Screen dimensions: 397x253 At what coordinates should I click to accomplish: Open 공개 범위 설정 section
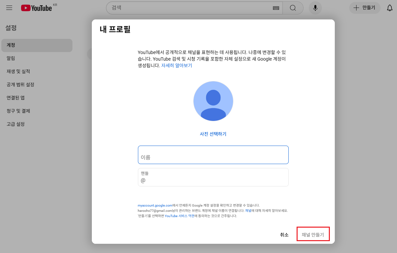(37, 84)
